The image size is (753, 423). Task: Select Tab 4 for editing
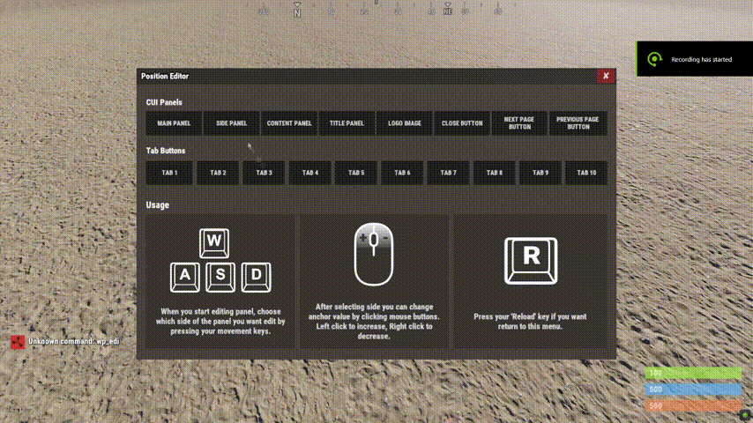310,173
